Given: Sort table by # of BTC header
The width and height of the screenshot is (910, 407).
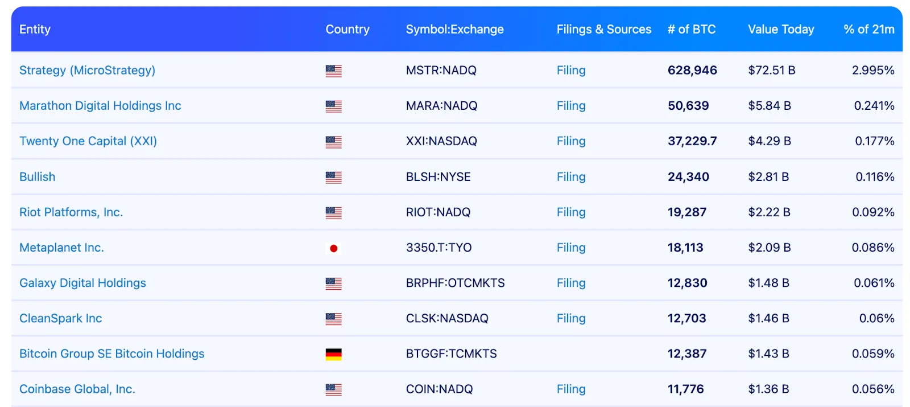Looking at the screenshot, I should (x=691, y=29).
